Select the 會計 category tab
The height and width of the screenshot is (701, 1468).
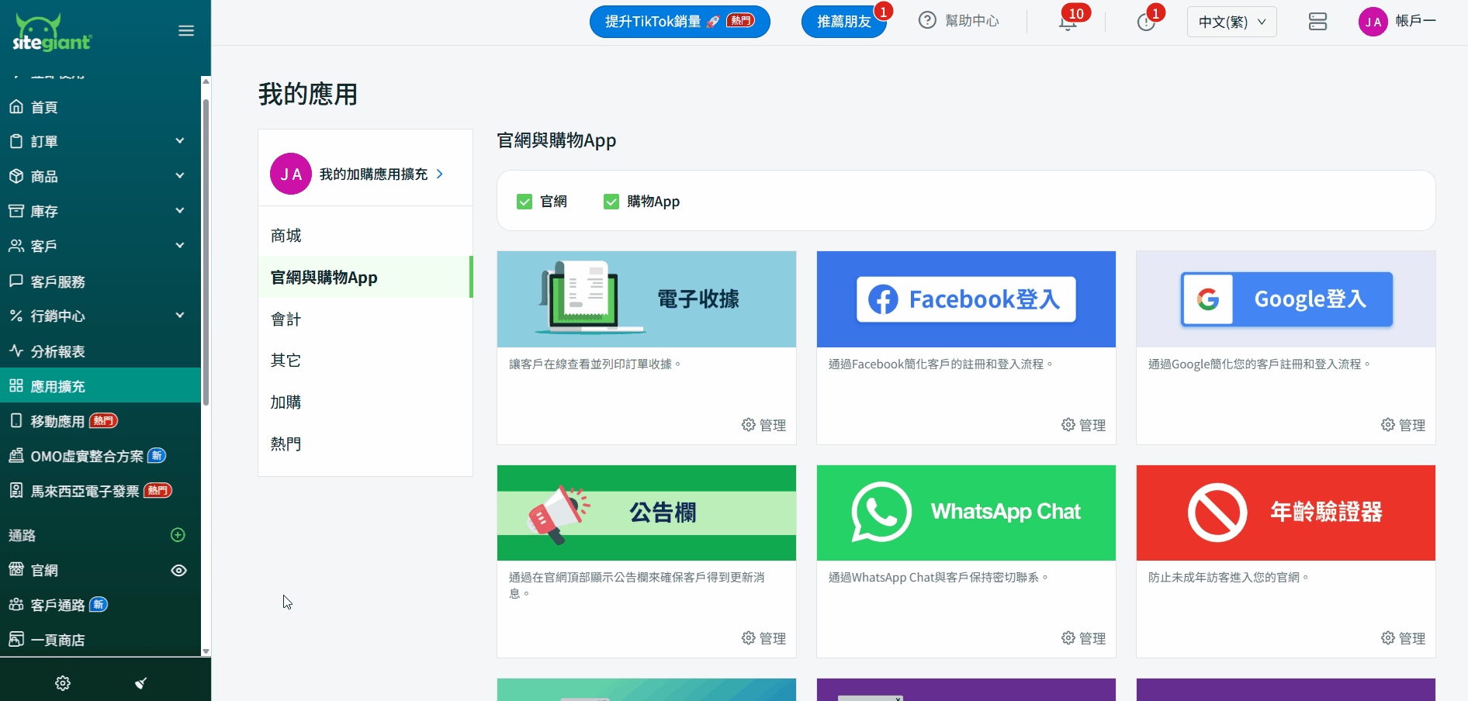[x=286, y=319]
